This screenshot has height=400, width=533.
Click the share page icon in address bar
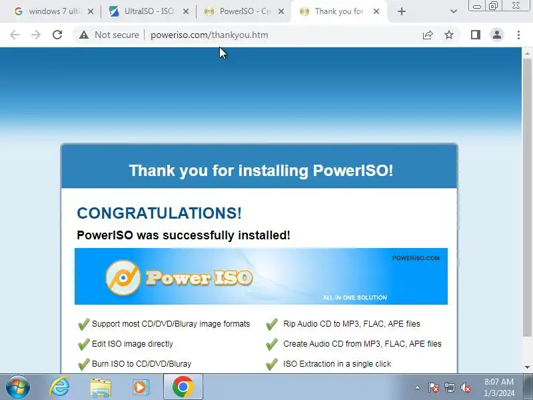(428, 35)
